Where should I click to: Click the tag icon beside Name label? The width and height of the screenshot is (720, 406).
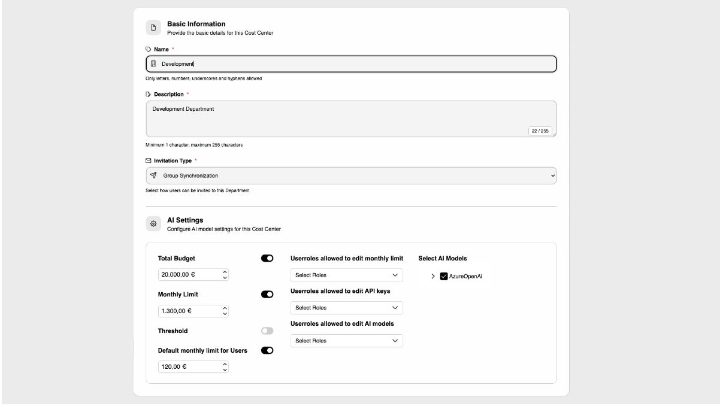tap(149, 49)
